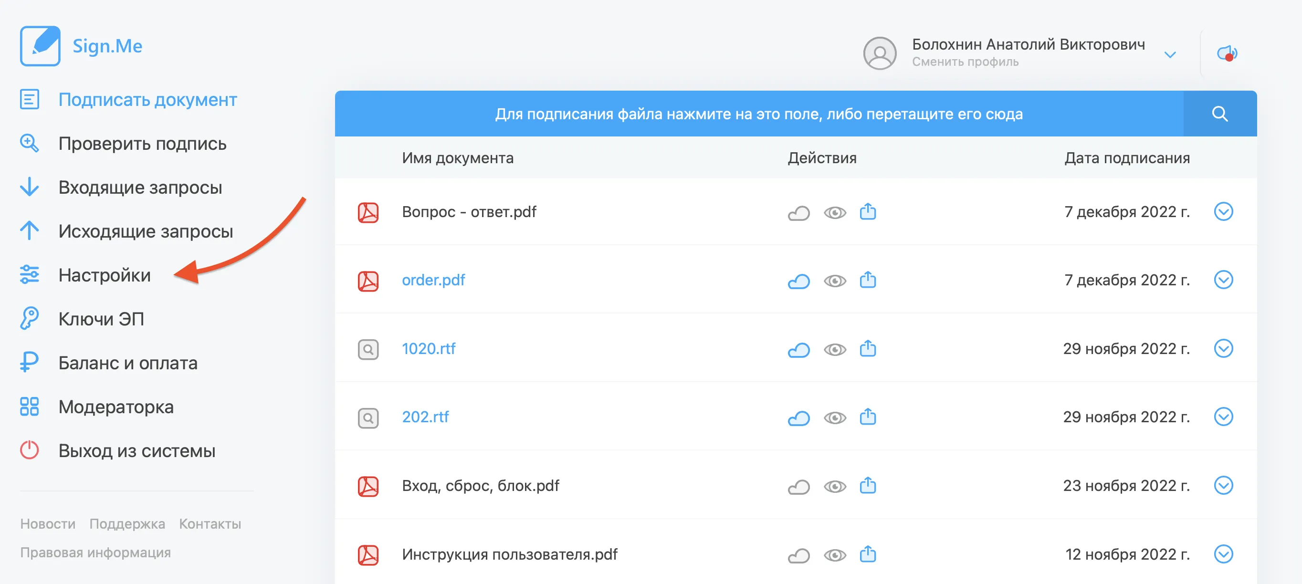Click cloud icon for 202.rtf
This screenshot has width=1302, height=584.
point(798,418)
